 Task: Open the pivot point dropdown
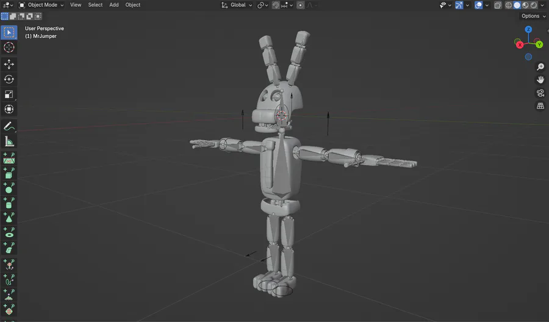[x=263, y=5]
